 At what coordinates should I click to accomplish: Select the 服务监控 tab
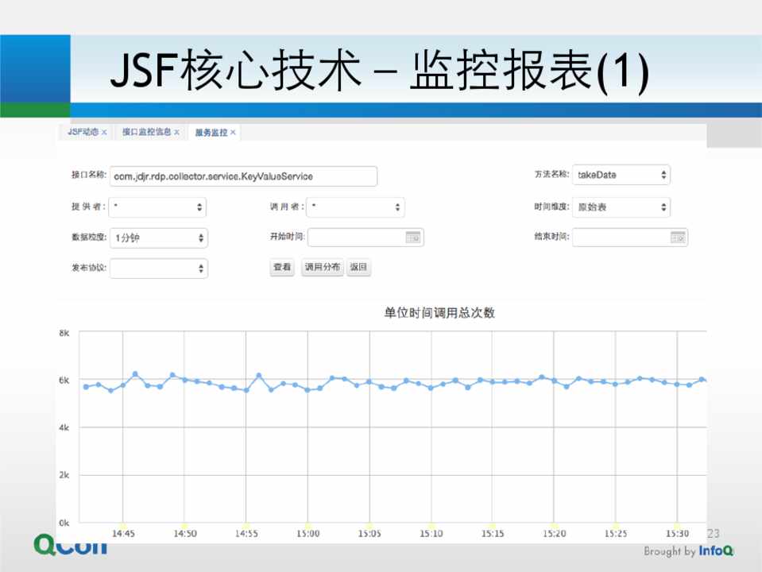(x=211, y=133)
